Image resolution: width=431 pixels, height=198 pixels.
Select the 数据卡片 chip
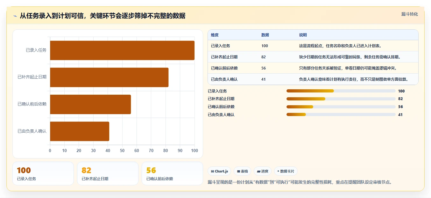coord(286,171)
